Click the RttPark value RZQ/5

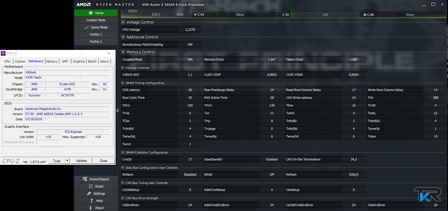pyautogui.click(x=354, y=175)
